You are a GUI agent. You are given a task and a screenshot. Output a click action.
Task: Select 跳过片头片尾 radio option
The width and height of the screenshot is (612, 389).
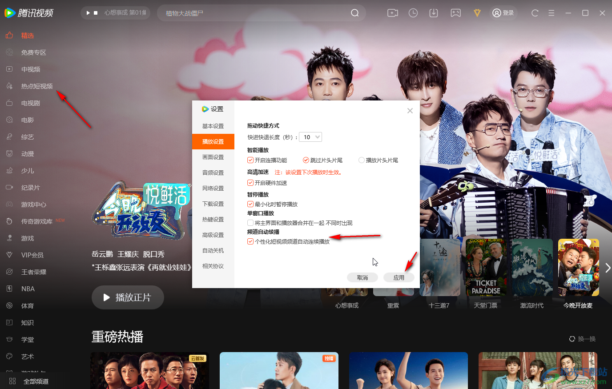[x=306, y=160]
